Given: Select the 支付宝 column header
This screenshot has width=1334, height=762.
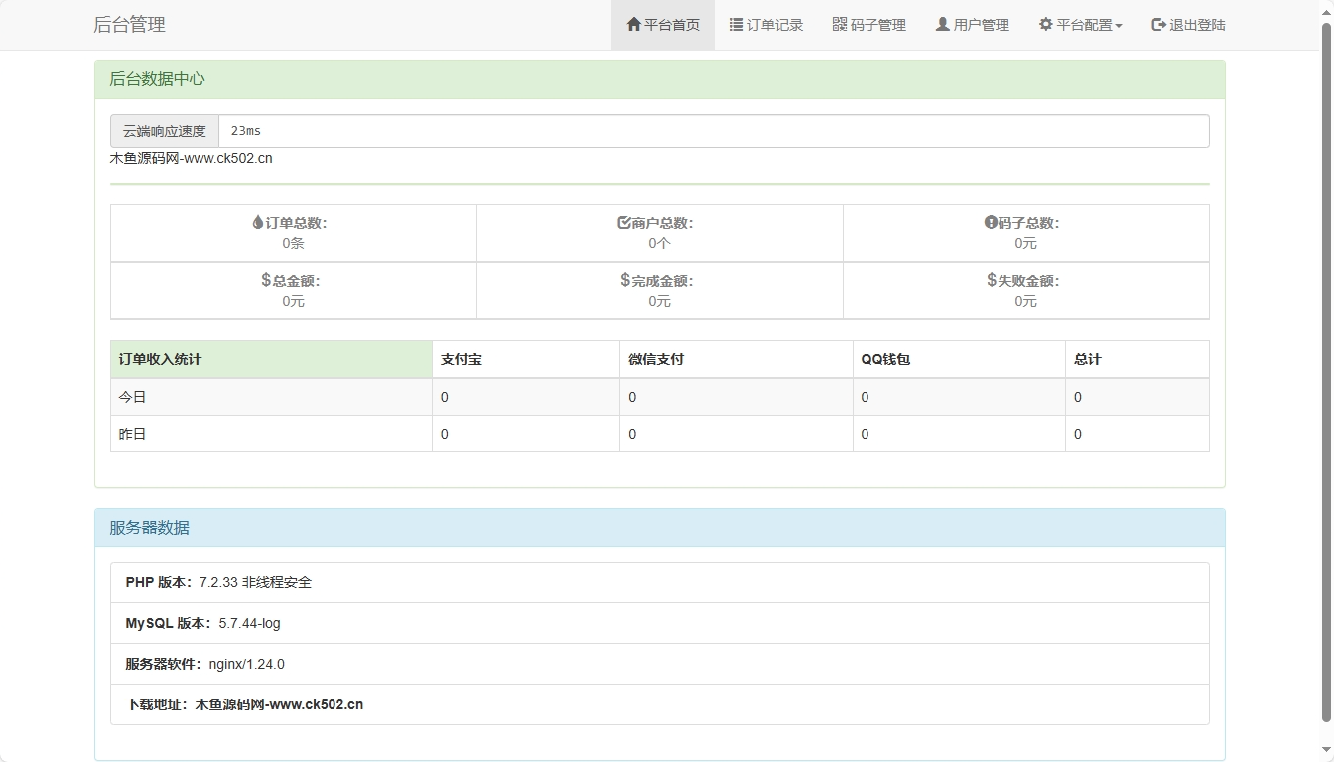Looking at the screenshot, I should 526,359.
